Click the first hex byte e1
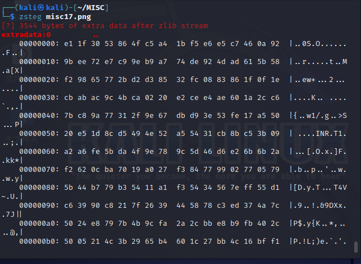This screenshot has height=264, width=361. tap(68, 44)
